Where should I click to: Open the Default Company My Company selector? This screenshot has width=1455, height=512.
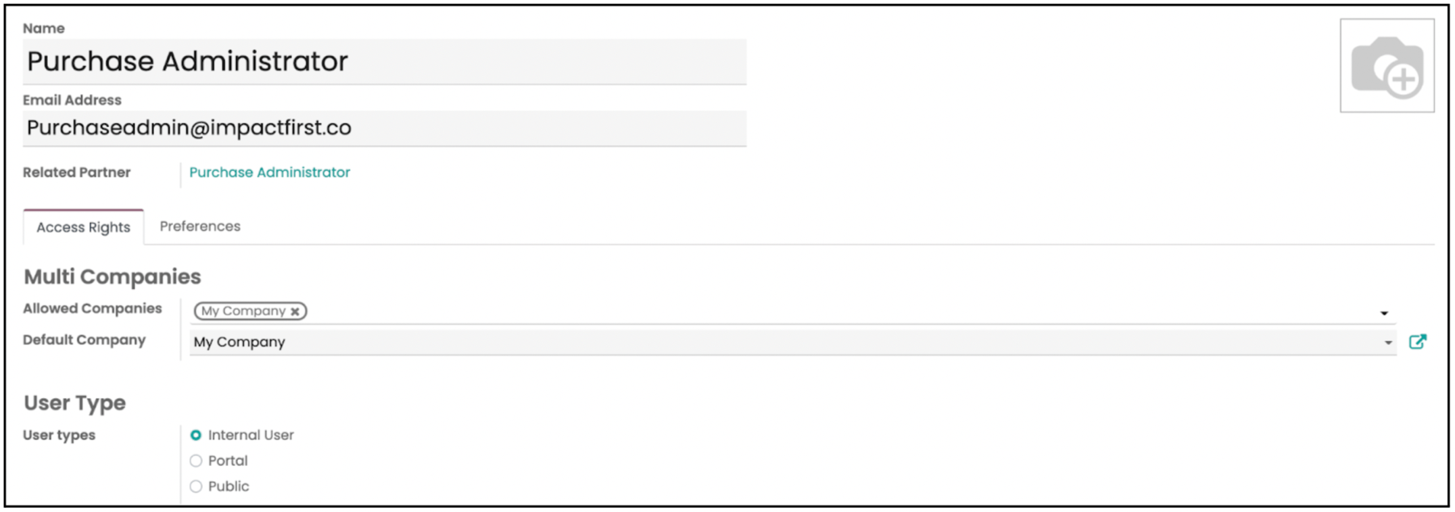pos(792,342)
